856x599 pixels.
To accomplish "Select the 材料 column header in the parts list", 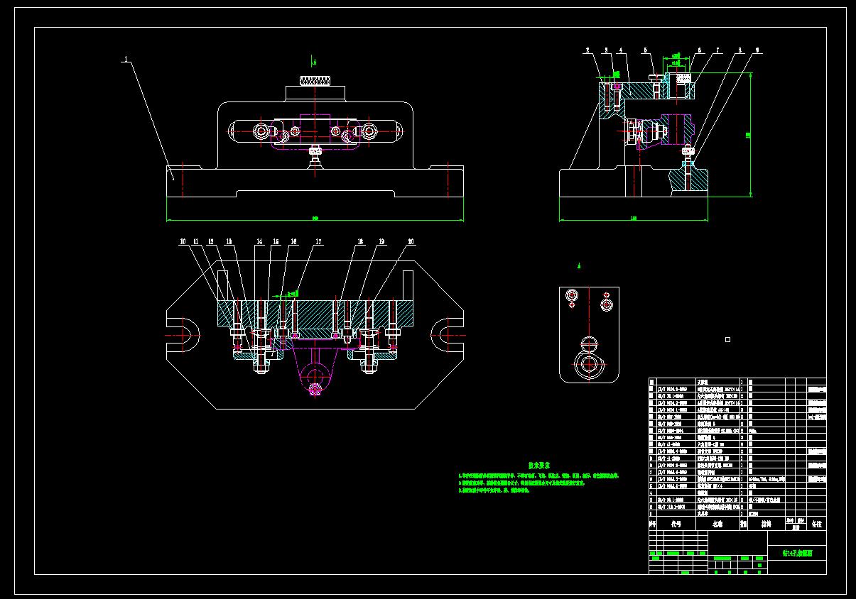I will pyautogui.click(x=766, y=524).
